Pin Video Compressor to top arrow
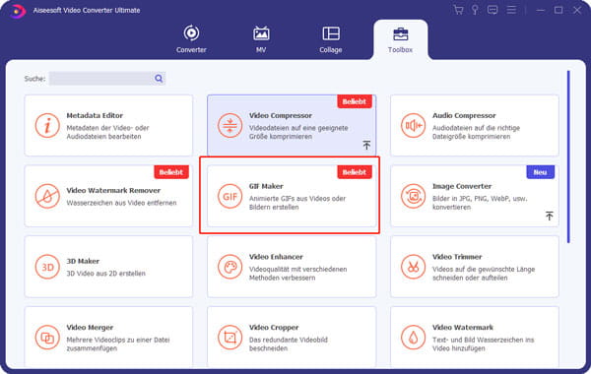The image size is (591, 374). click(366, 145)
